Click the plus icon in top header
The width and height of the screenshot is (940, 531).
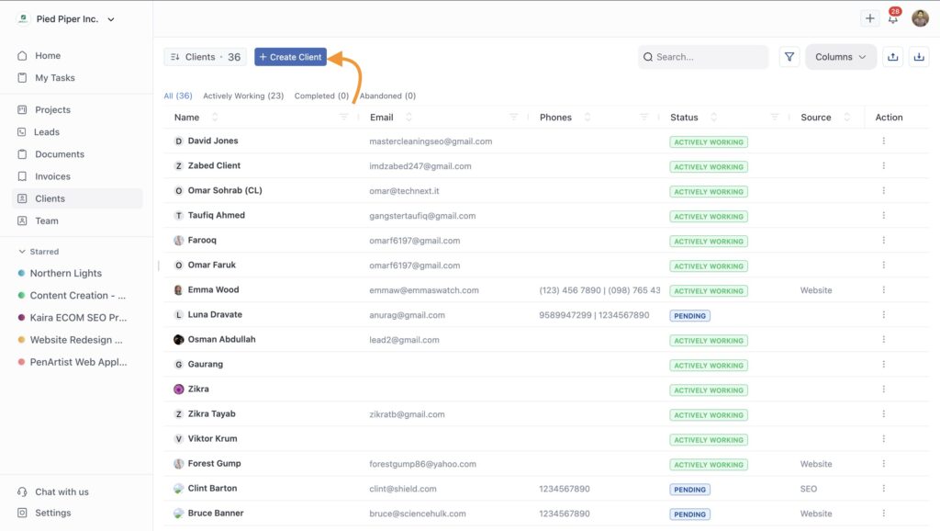869,18
